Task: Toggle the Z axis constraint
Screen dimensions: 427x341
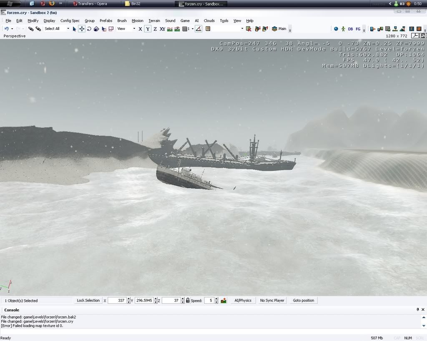Action: 155,29
